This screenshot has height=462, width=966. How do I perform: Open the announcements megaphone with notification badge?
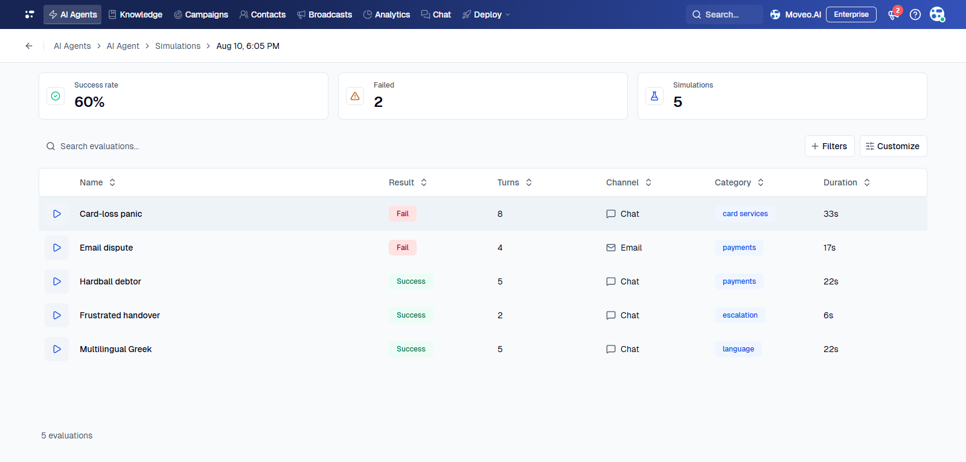(x=894, y=14)
